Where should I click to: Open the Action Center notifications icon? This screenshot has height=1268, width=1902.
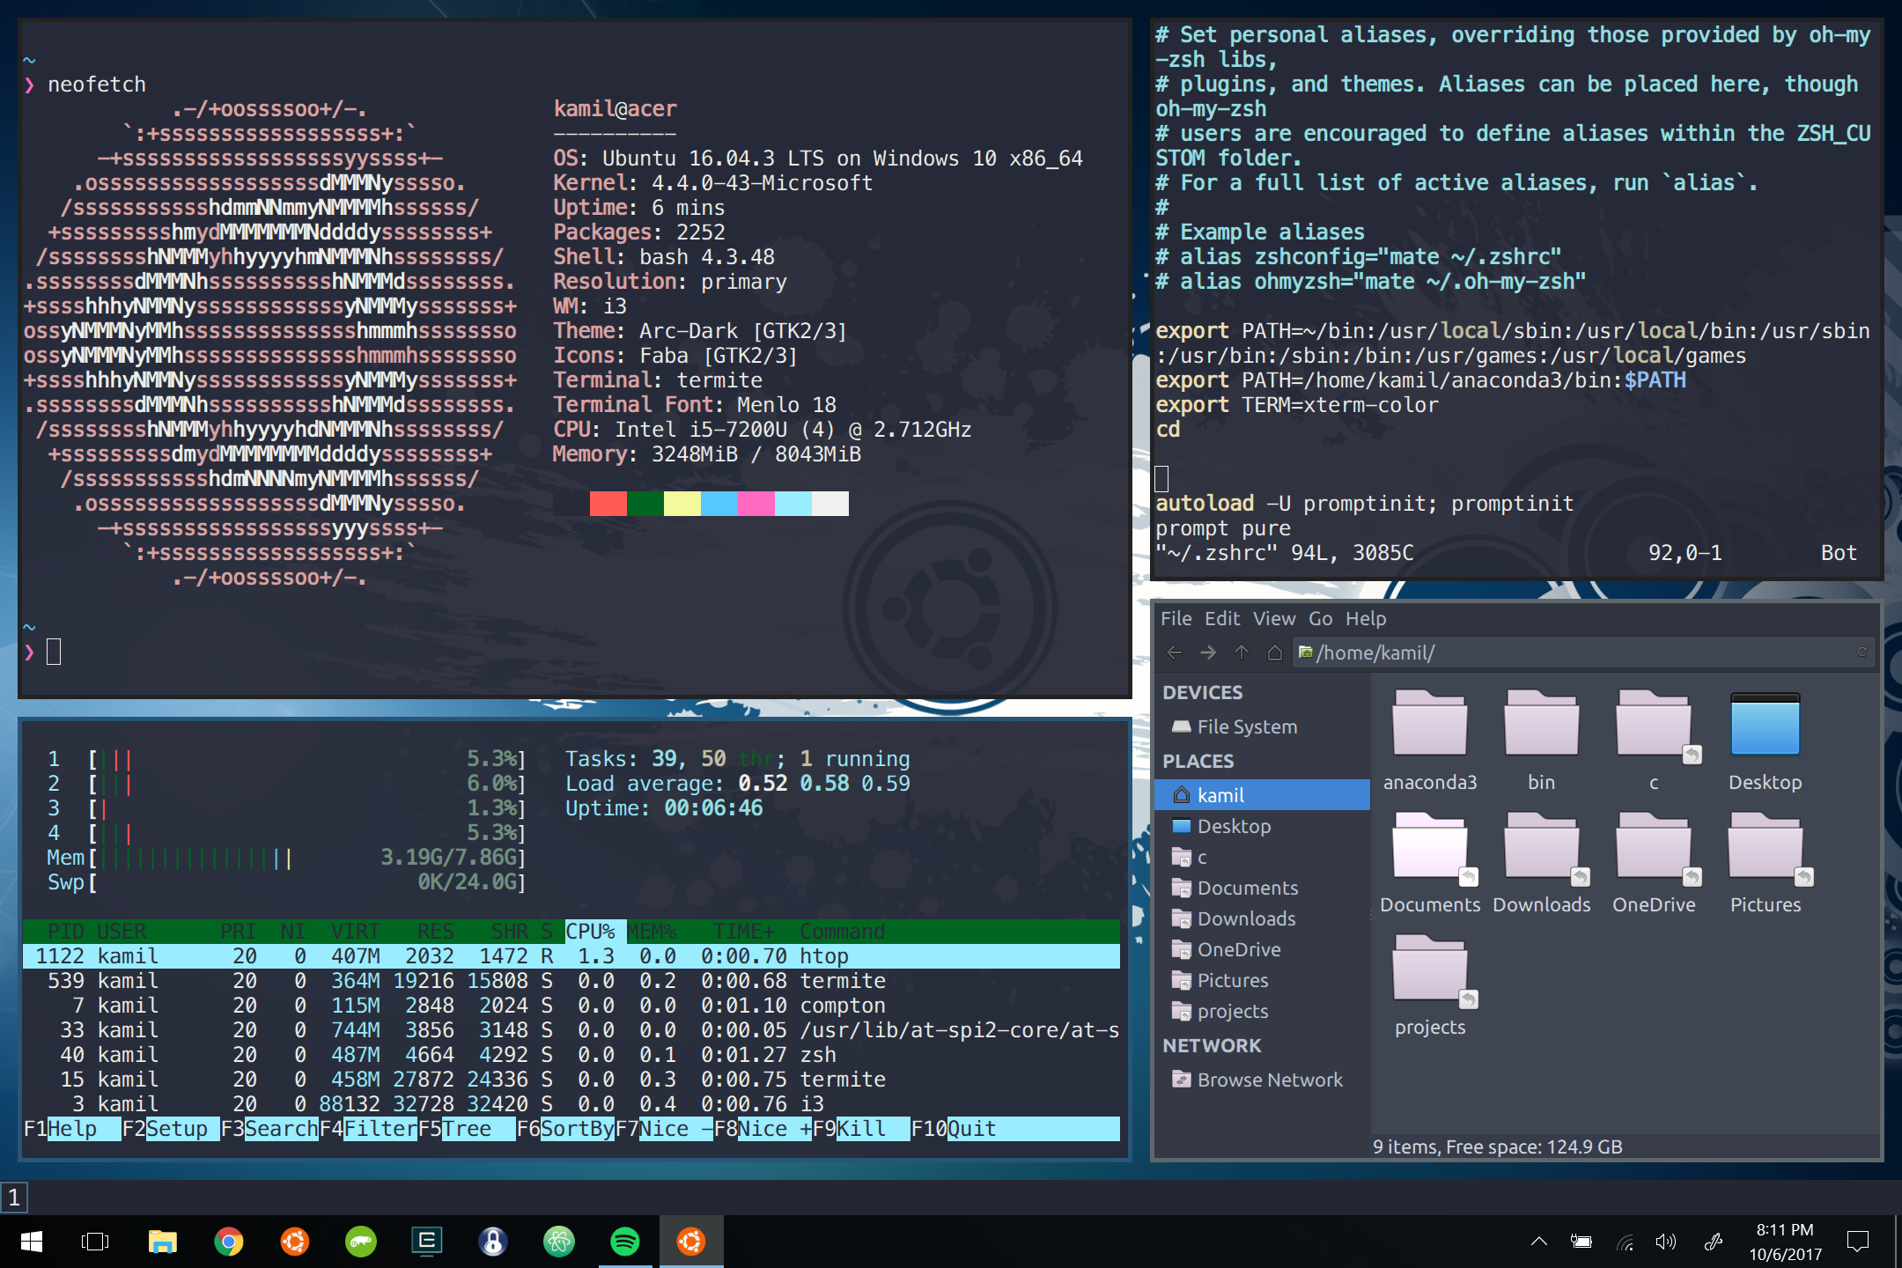tap(1858, 1242)
